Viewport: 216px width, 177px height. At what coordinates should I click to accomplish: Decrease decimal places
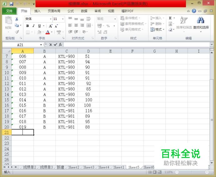click(x=105, y=32)
